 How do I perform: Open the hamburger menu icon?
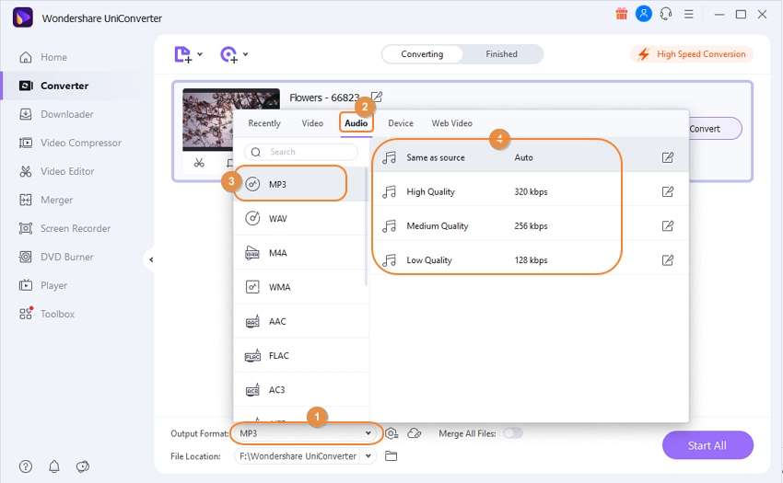689,14
